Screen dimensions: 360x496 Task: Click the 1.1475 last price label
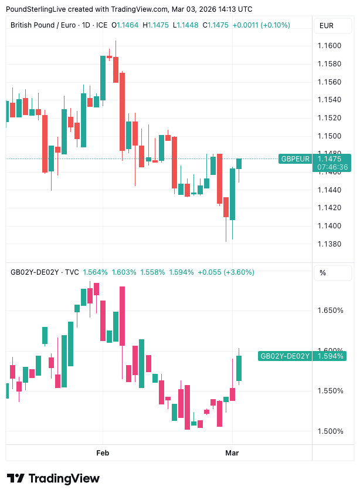click(329, 158)
